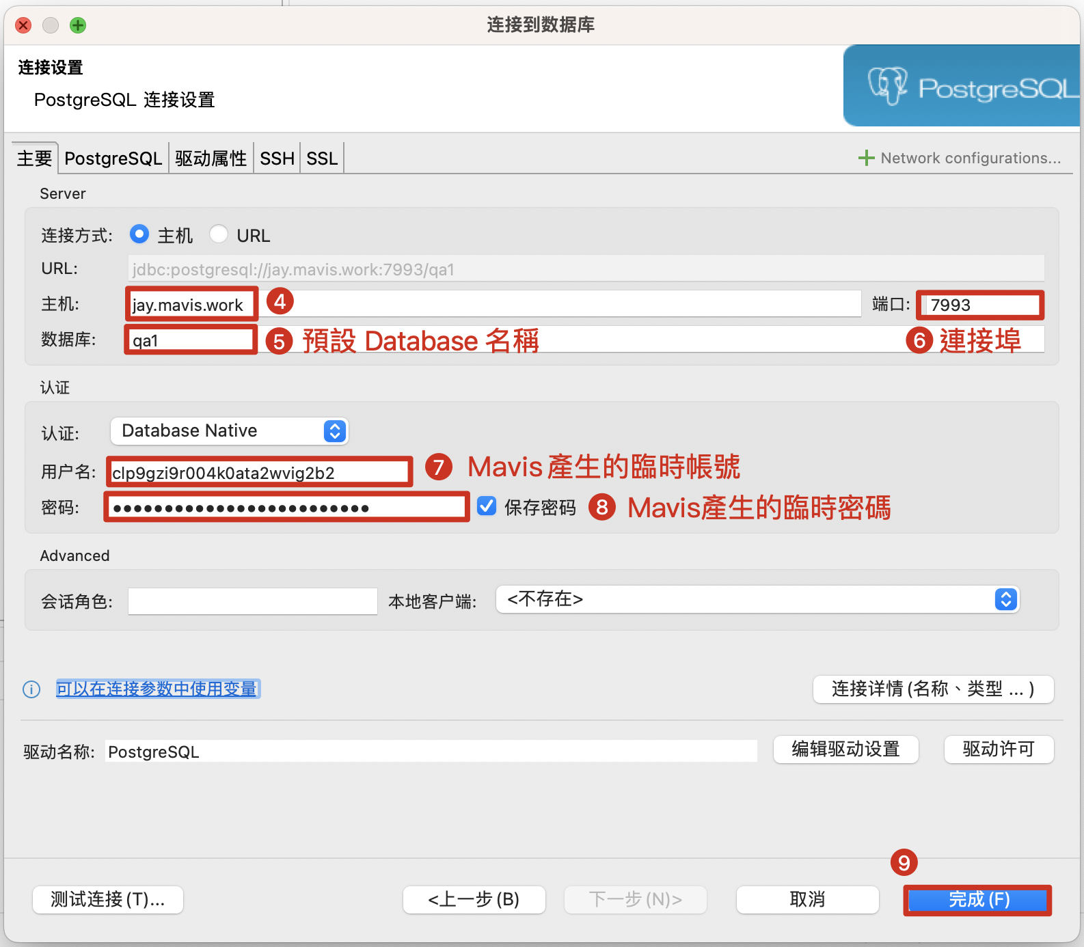Go back with the 上一步 button
The width and height of the screenshot is (1084, 947).
474,899
